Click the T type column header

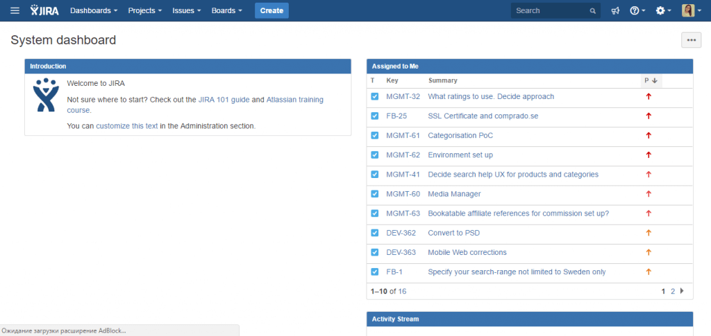point(372,80)
